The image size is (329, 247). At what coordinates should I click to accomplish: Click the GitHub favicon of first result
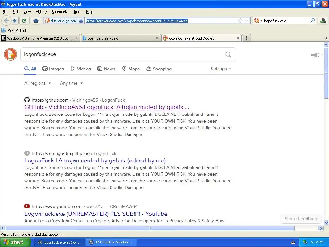click(x=27, y=100)
